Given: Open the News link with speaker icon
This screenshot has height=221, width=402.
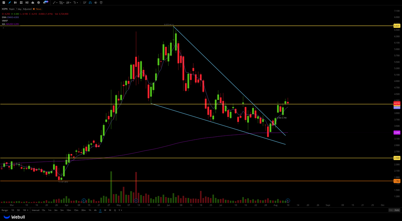Looking at the screenshot, I should (37, 9).
